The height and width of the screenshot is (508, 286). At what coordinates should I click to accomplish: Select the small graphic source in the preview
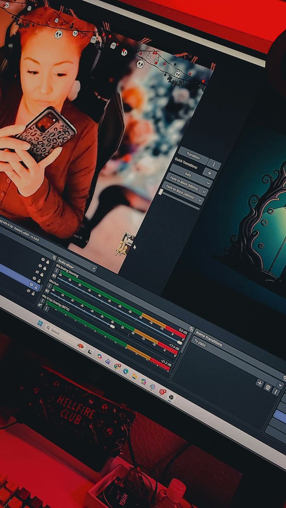(x=125, y=243)
